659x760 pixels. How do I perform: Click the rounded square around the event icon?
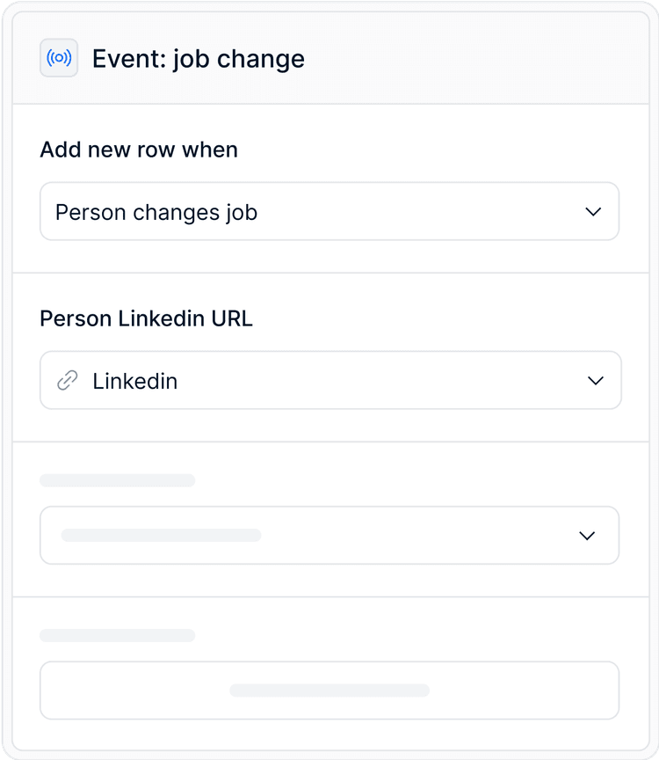pos(59,58)
